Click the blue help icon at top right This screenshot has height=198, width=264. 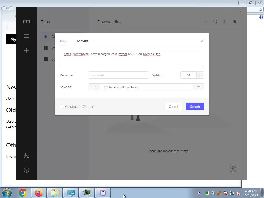click(261, 17)
